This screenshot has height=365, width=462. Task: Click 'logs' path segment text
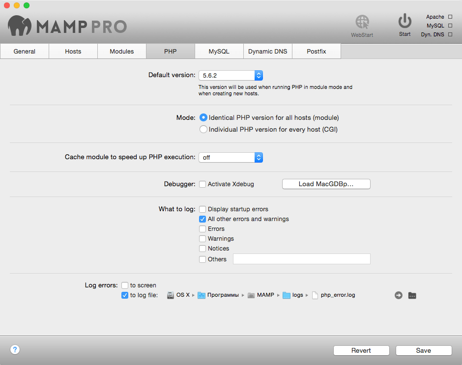click(297, 295)
